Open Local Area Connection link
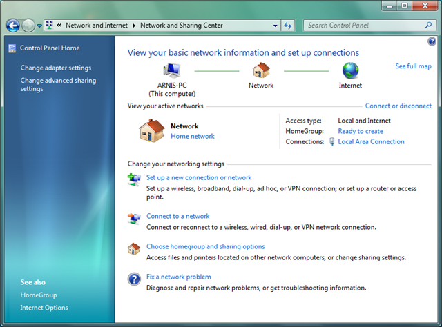Screen dimensions: 442x327 371,141
